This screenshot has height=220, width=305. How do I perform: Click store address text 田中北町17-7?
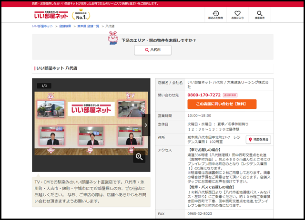[x=214, y=140]
